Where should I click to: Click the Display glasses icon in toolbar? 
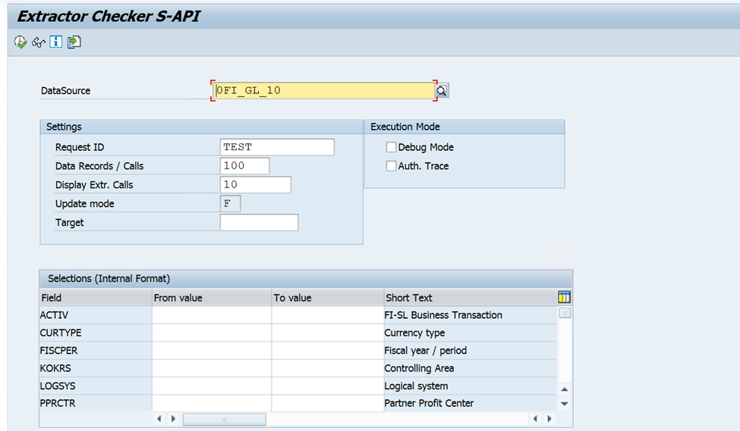(38, 42)
